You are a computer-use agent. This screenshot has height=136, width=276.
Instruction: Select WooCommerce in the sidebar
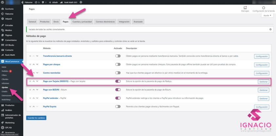point(11,61)
